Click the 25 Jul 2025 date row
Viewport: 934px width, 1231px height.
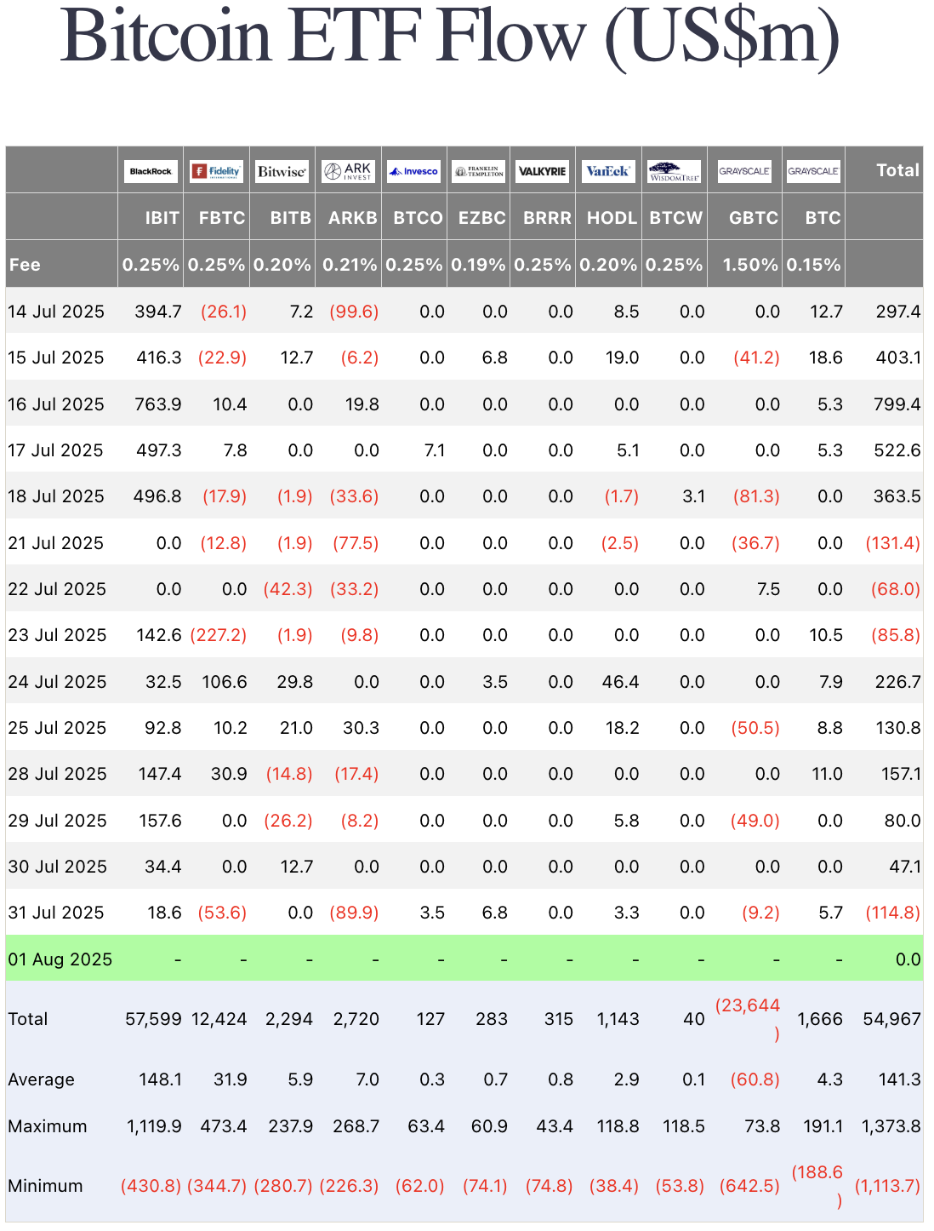[x=464, y=728]
